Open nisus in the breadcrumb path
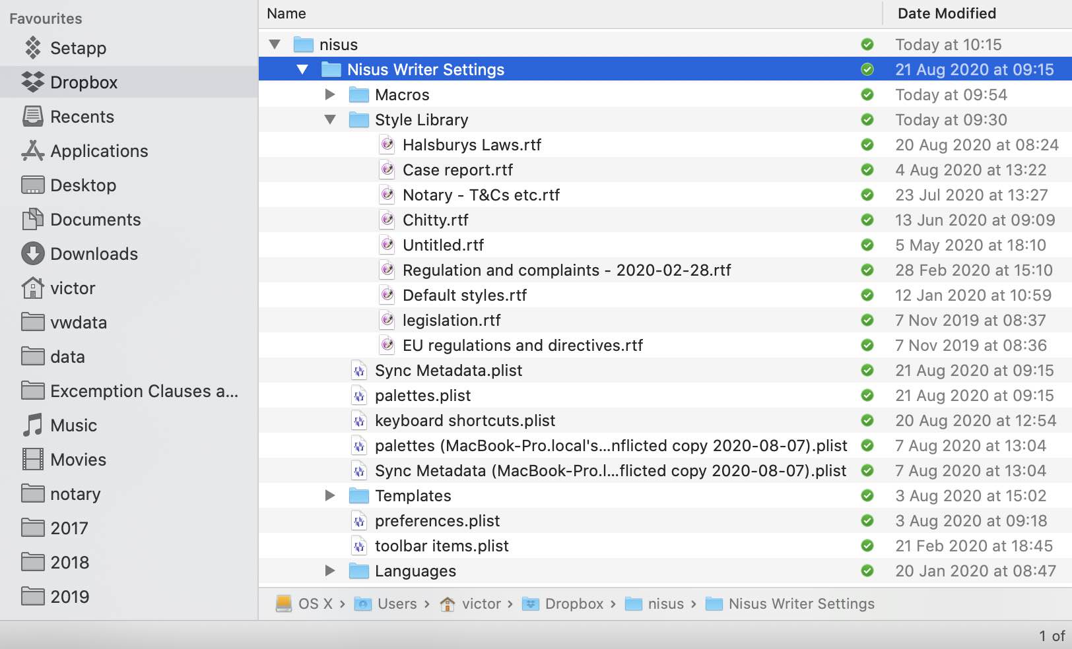This screenshot has width=1072, height=649. coord(667,603)
